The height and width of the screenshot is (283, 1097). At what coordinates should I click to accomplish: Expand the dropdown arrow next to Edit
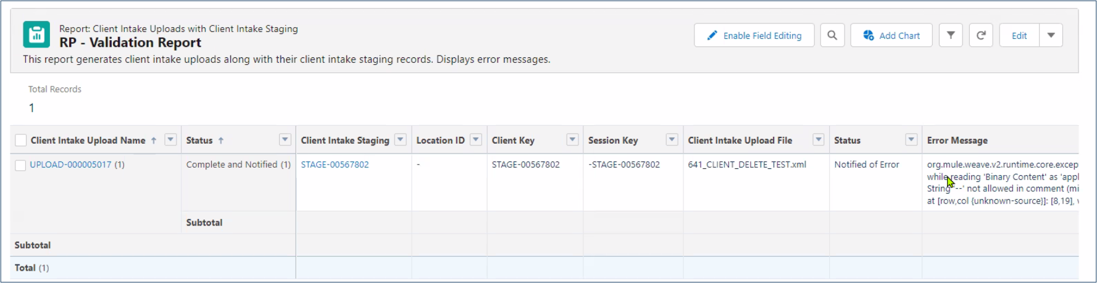(1051, 36)
